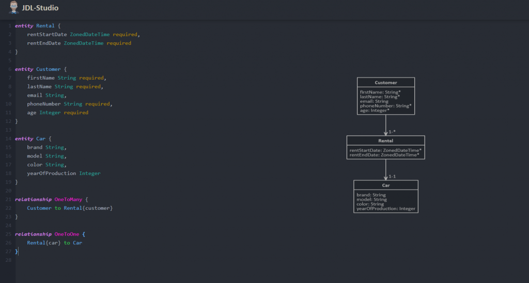Image resolution: width=529 pixels, height=283 pixels.
Task: Click "phoneNumber: String*" in Customer diagram box
Action: (385, 106)
